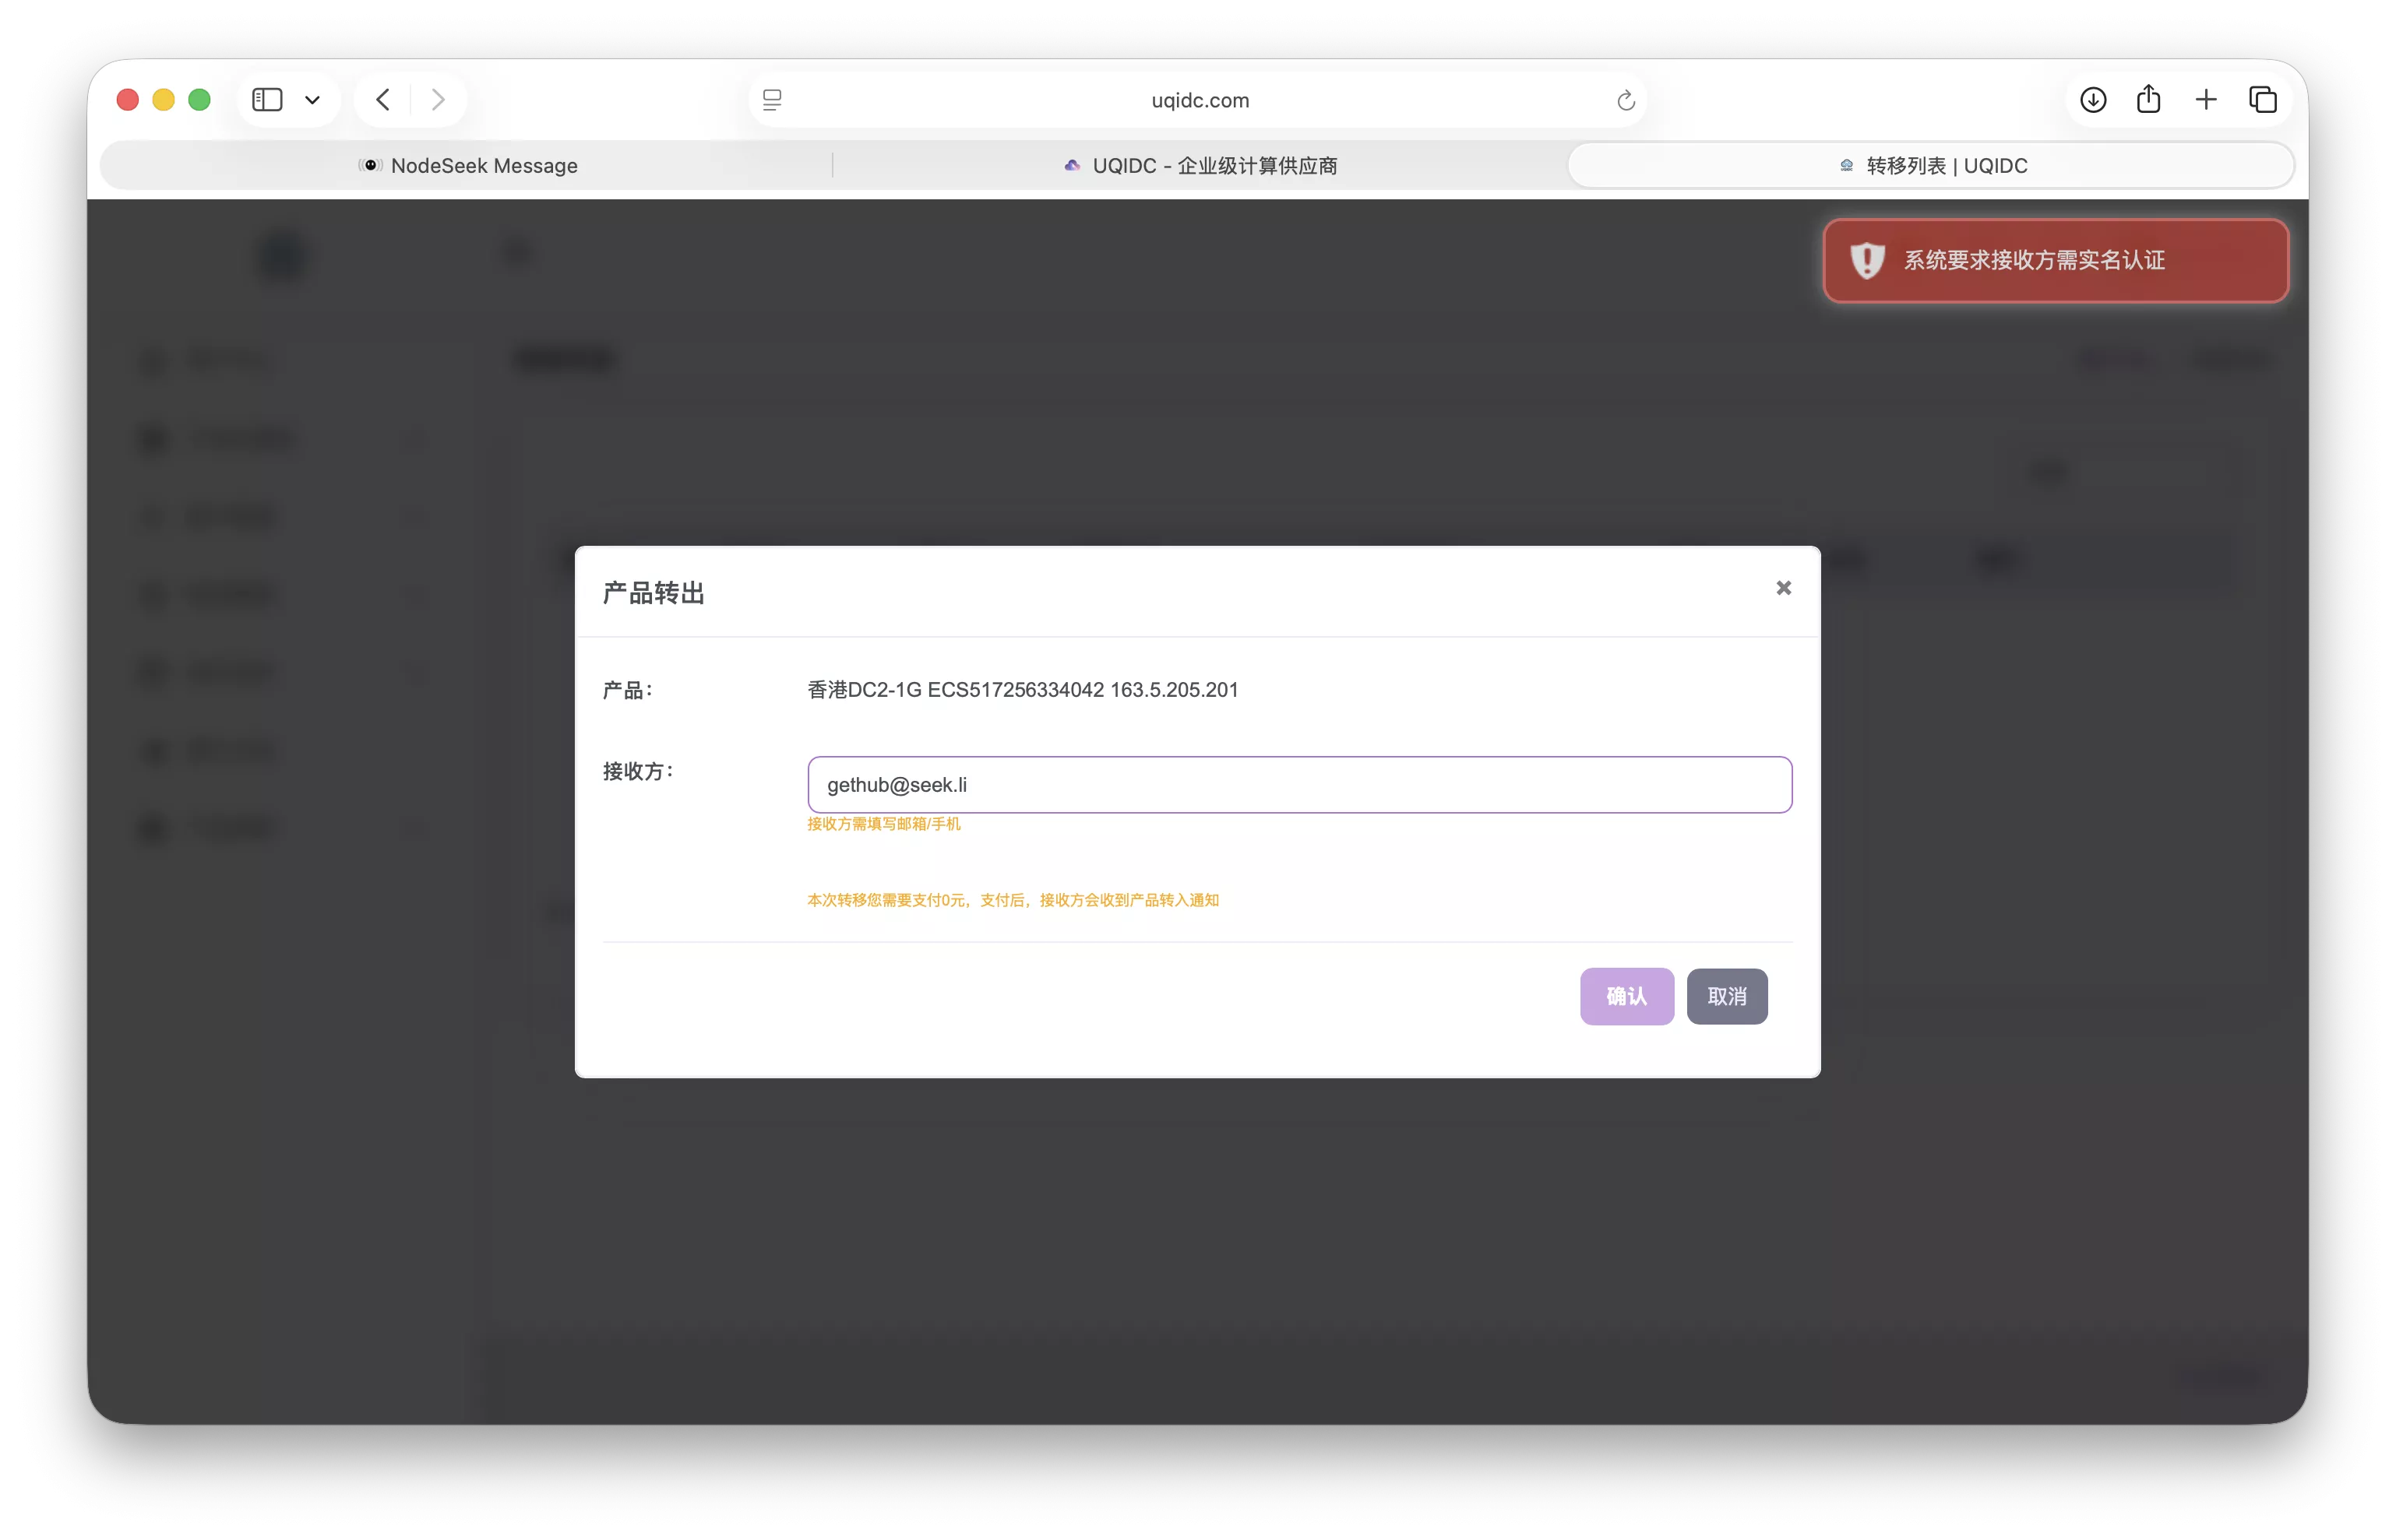Click the Share icon in the toolbar
Screen dimensions: 2396x1540
click(2149, 100)
